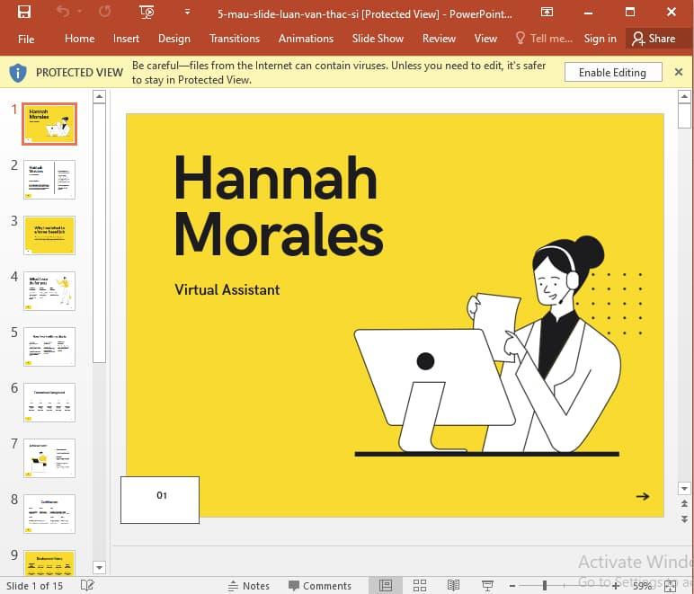Click the Share button
This screenshot has width=694, height=594.
coord(654,39)
